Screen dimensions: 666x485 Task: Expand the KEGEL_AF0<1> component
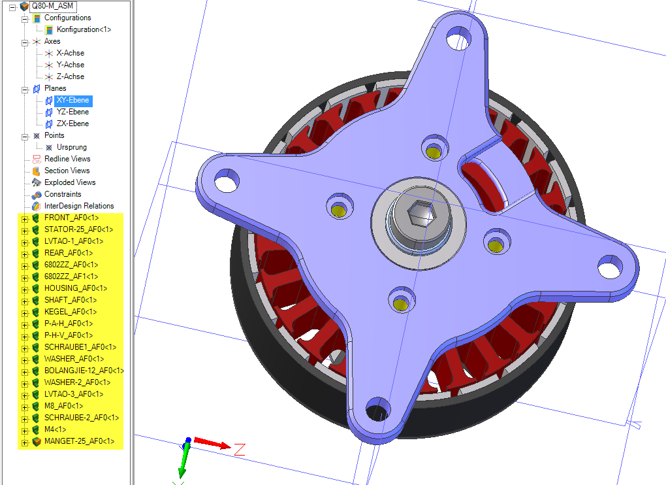25,313
